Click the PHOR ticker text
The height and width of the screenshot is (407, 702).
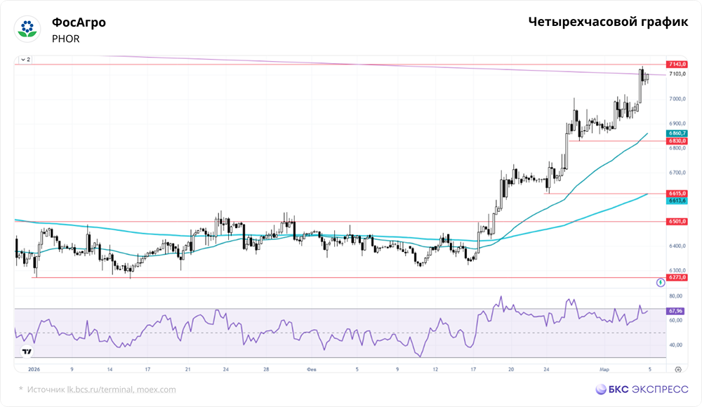click(x=66, y=39)
